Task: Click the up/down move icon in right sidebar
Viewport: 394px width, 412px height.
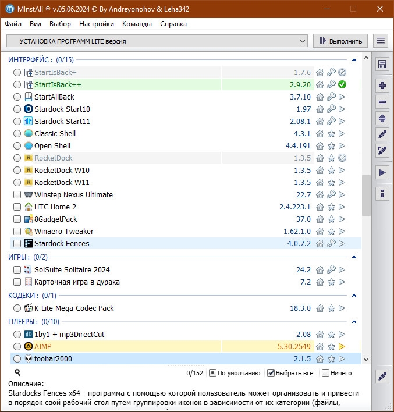Action: tap(382, 119)
